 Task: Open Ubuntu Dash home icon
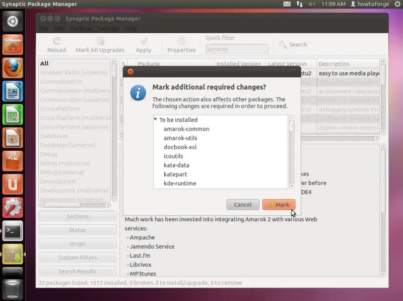(13, 21)
